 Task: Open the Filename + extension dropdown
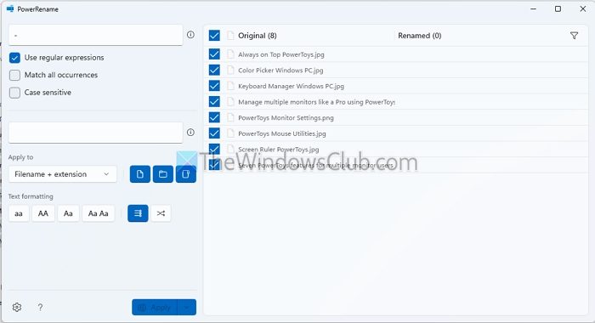click(x=63, y=174)
